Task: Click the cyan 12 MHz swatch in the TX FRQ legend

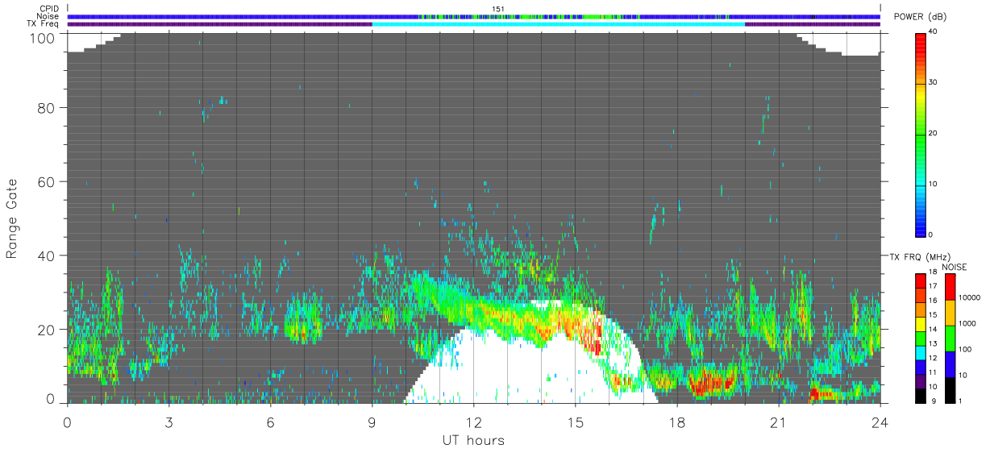Action: tap(921, 354)
